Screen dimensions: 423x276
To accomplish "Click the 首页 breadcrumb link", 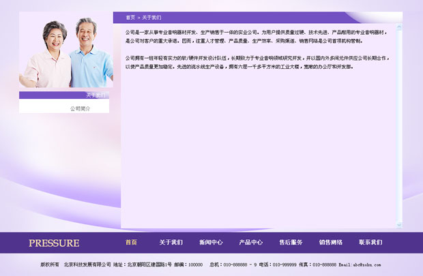I will coord(130,18).
